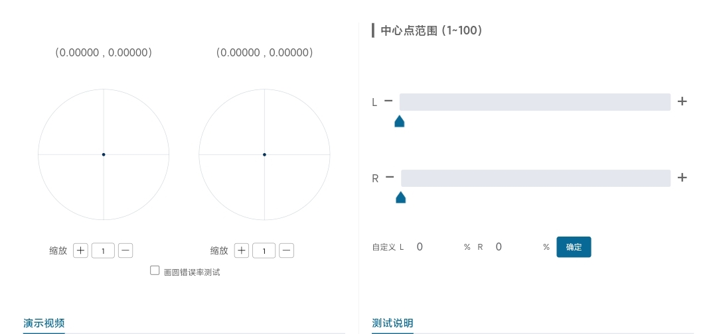
Task: Click plus icon to increase R center range
Action: pos(682,178)
